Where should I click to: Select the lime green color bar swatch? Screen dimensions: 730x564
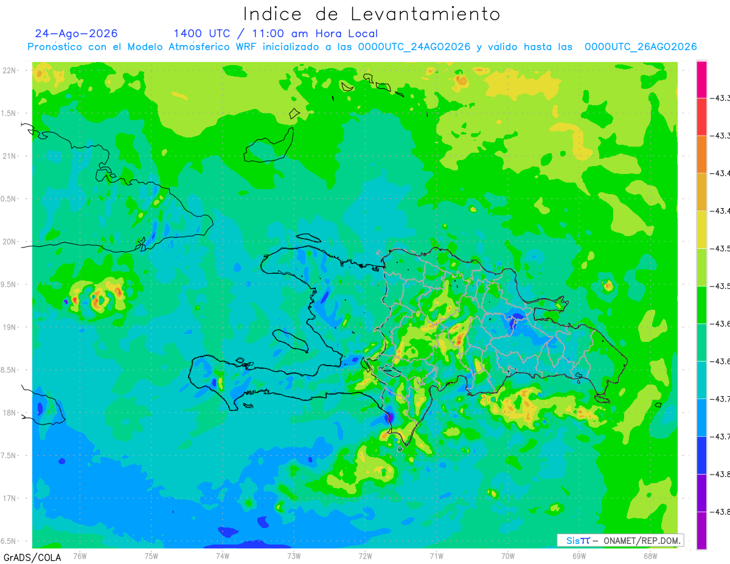(x=701, y=267)
